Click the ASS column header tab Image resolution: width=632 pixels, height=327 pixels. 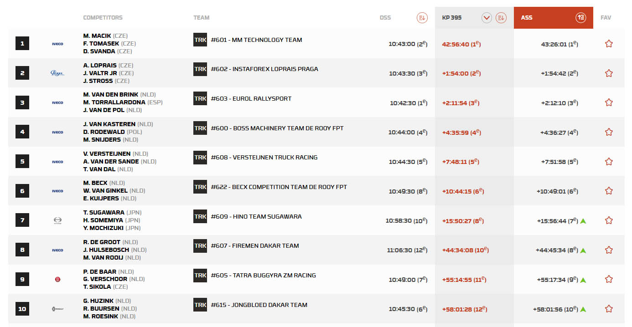pos(527,18)
